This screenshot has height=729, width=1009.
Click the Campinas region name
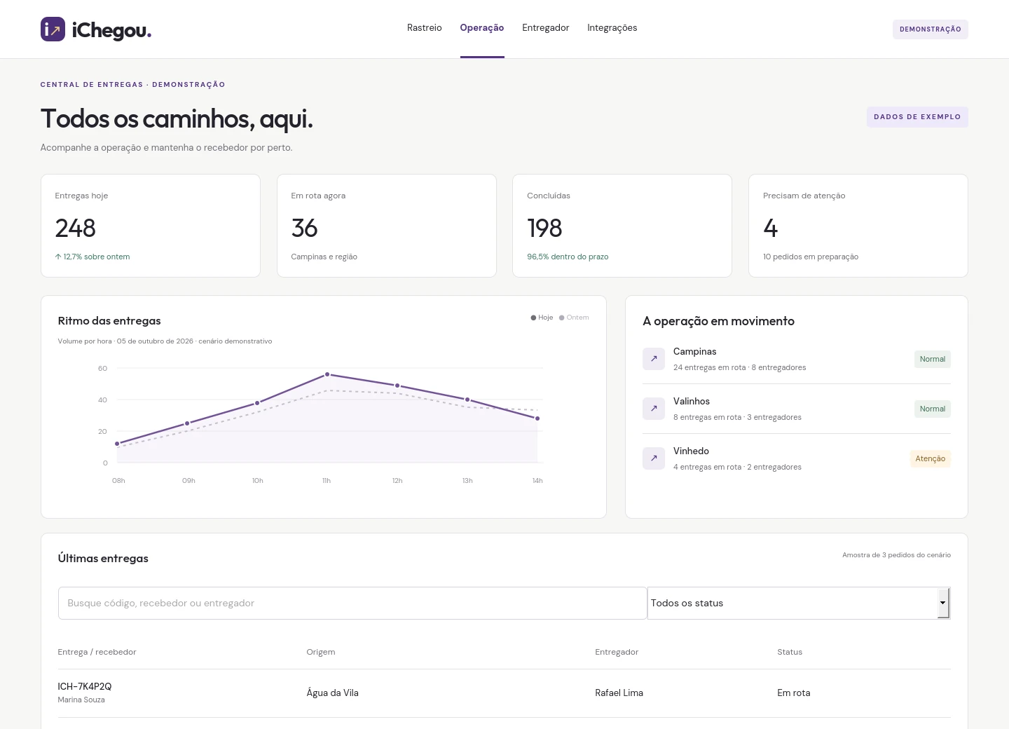coord(695,351)
